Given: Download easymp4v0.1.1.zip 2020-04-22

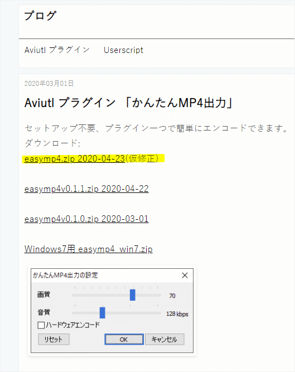Looking at the screenshot, I should (86, 189).
